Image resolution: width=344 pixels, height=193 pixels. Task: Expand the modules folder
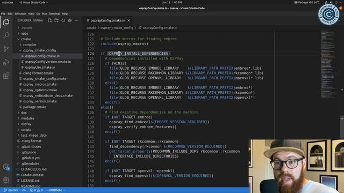48,118
